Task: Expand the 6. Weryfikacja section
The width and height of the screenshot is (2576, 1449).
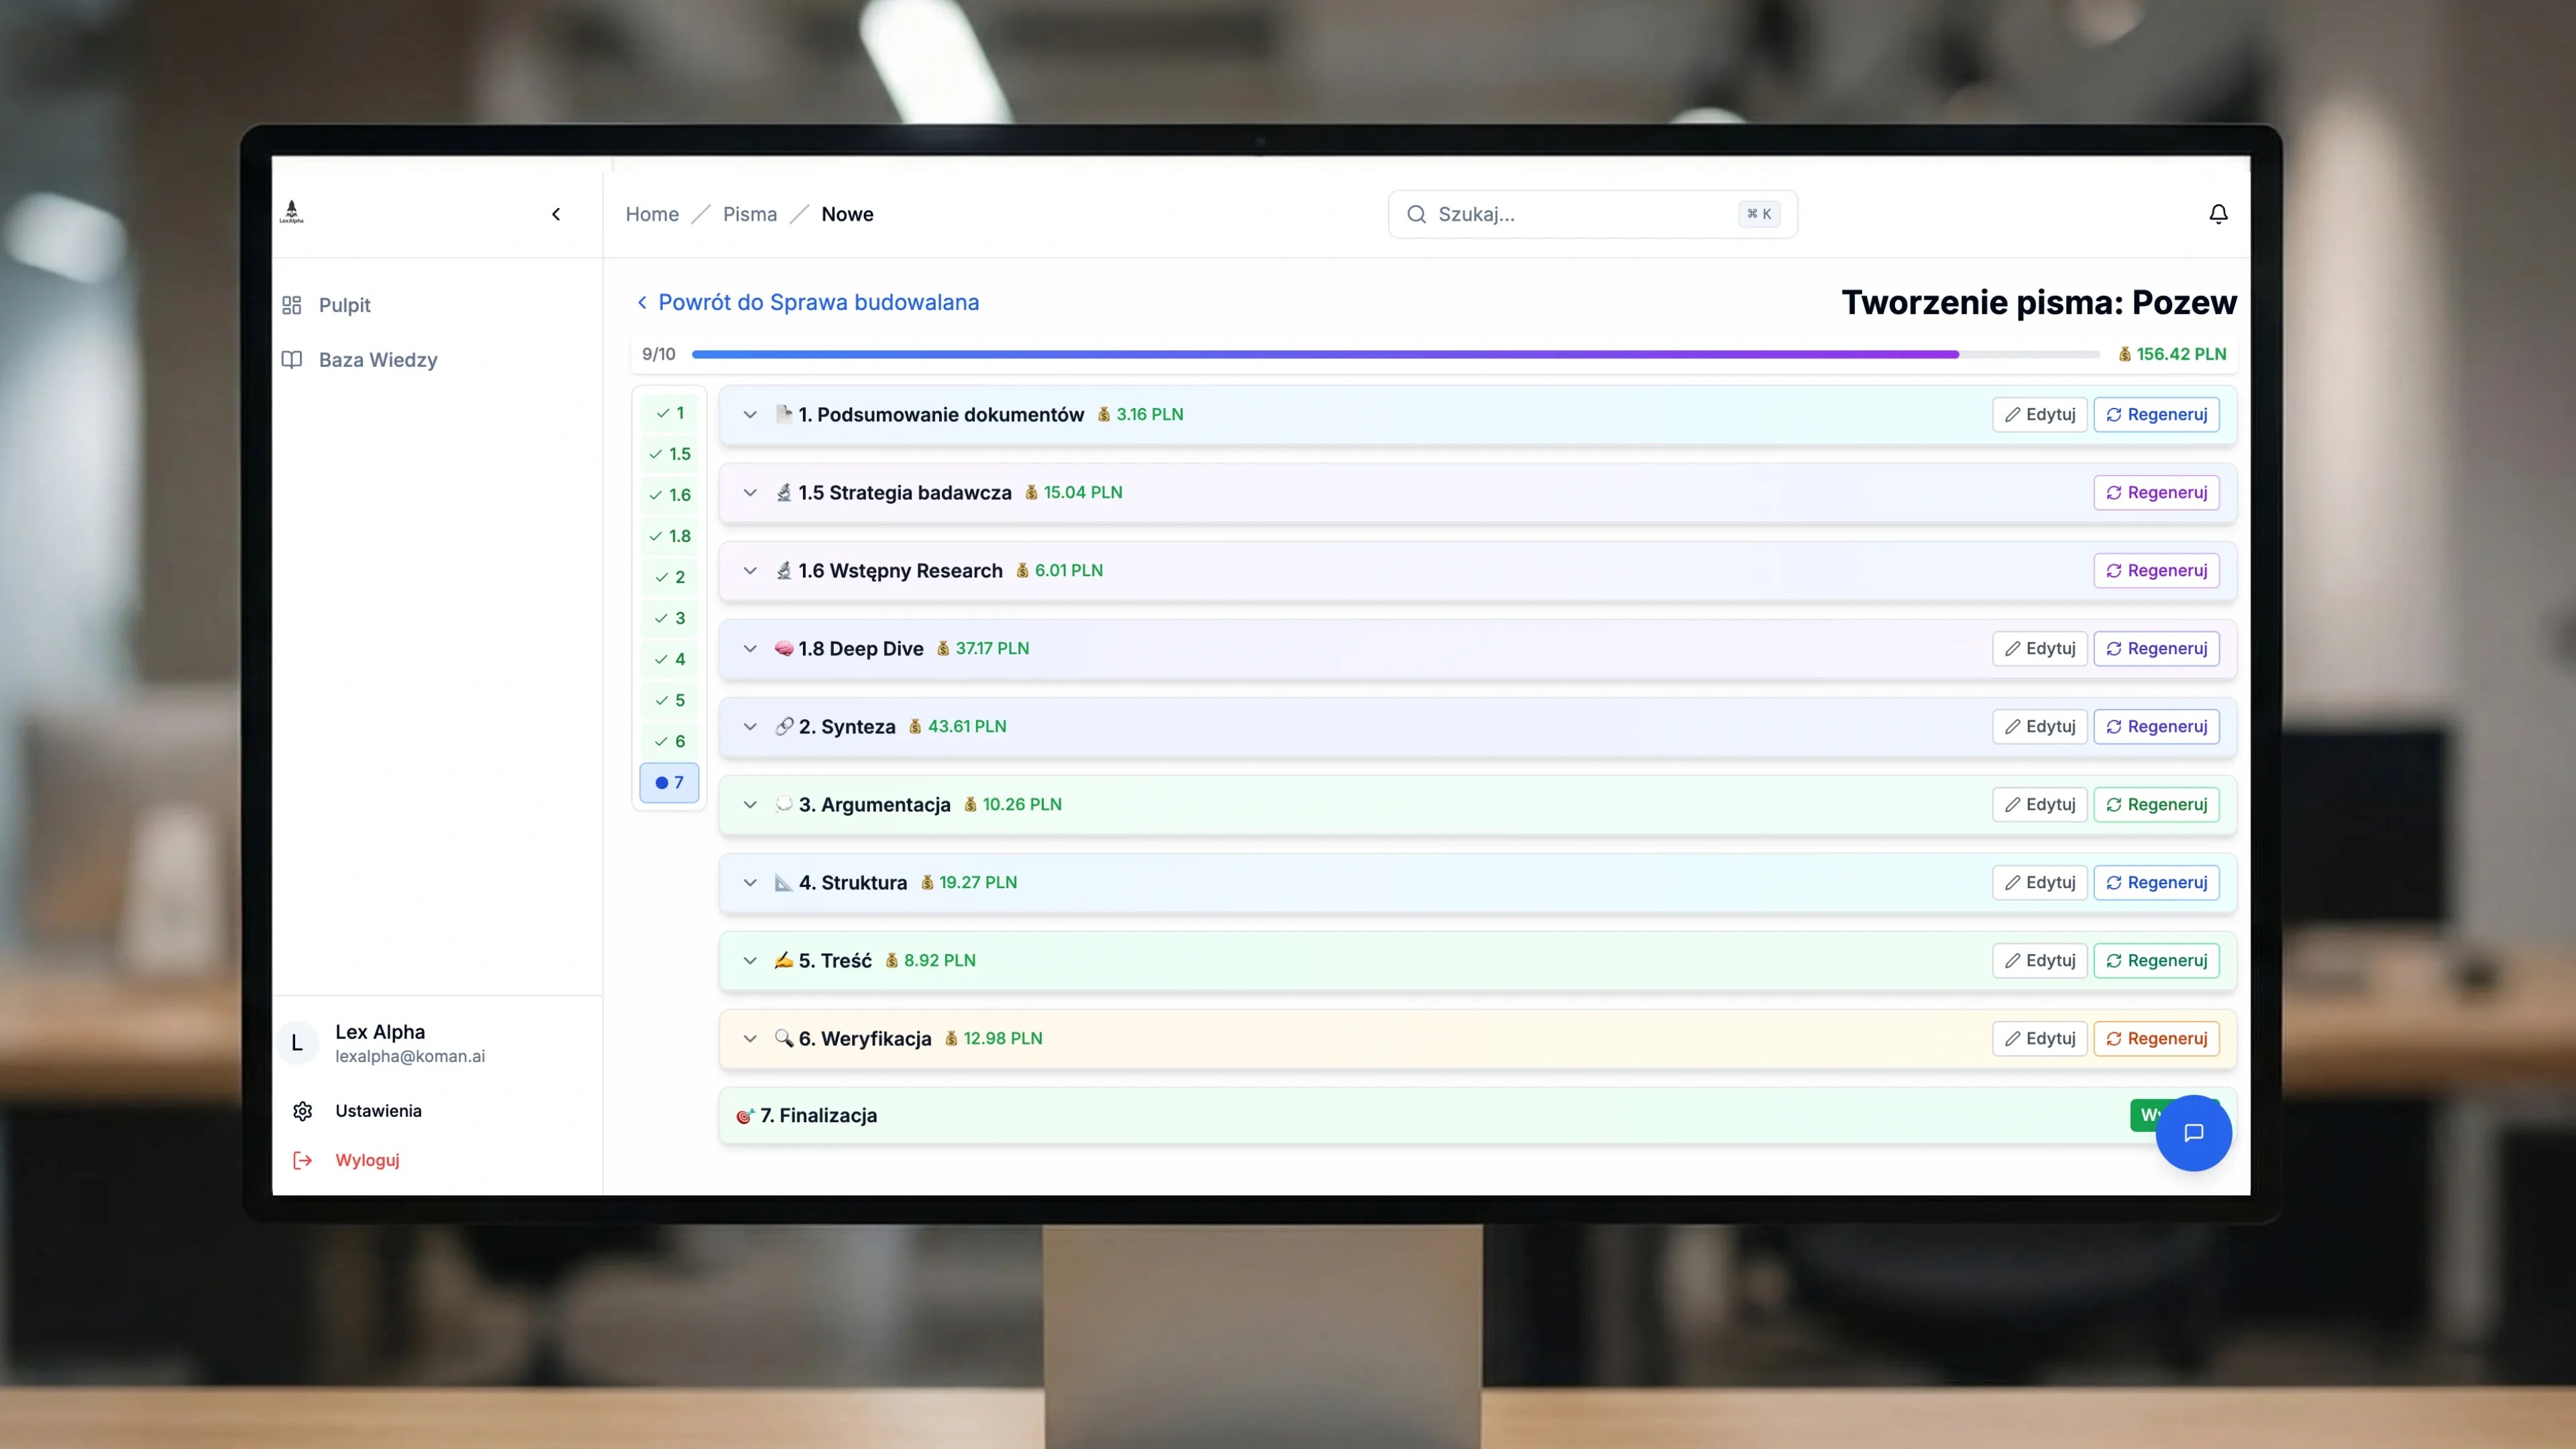Action: point(751,1039)
